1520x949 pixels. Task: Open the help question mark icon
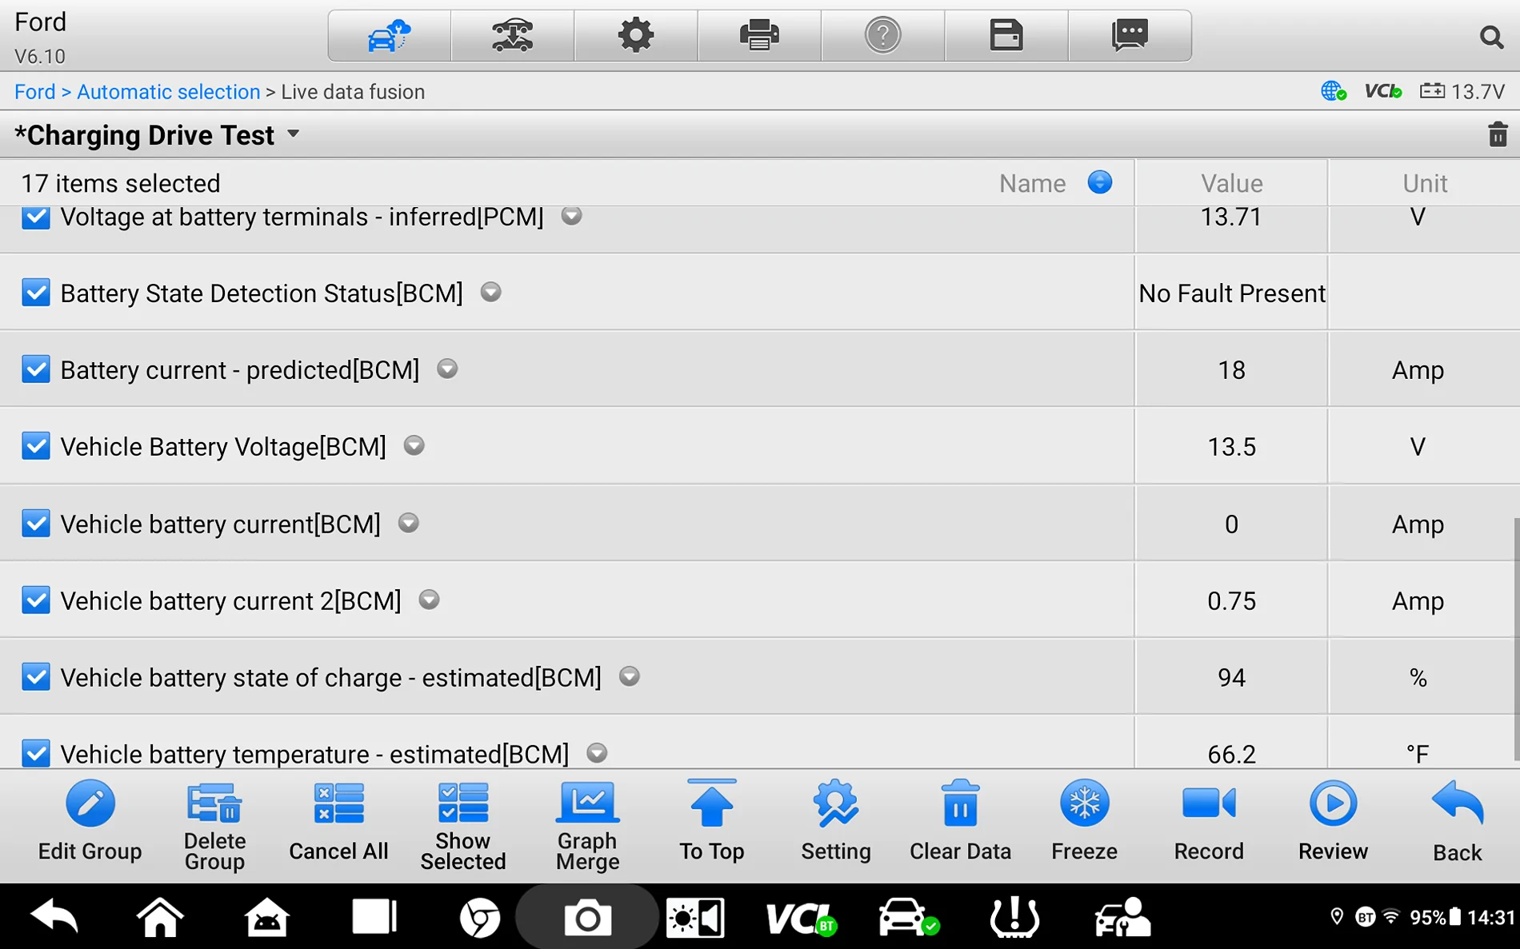click(x=882, y=36)
